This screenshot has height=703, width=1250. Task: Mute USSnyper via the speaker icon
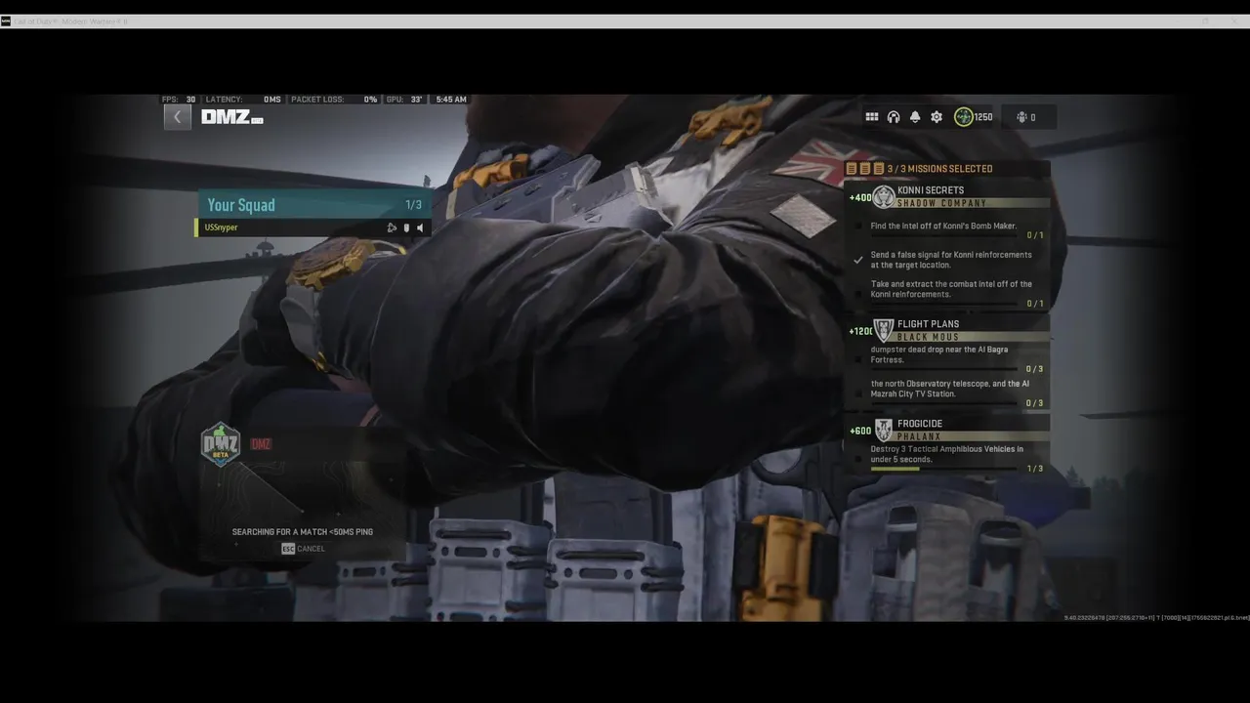420,227
